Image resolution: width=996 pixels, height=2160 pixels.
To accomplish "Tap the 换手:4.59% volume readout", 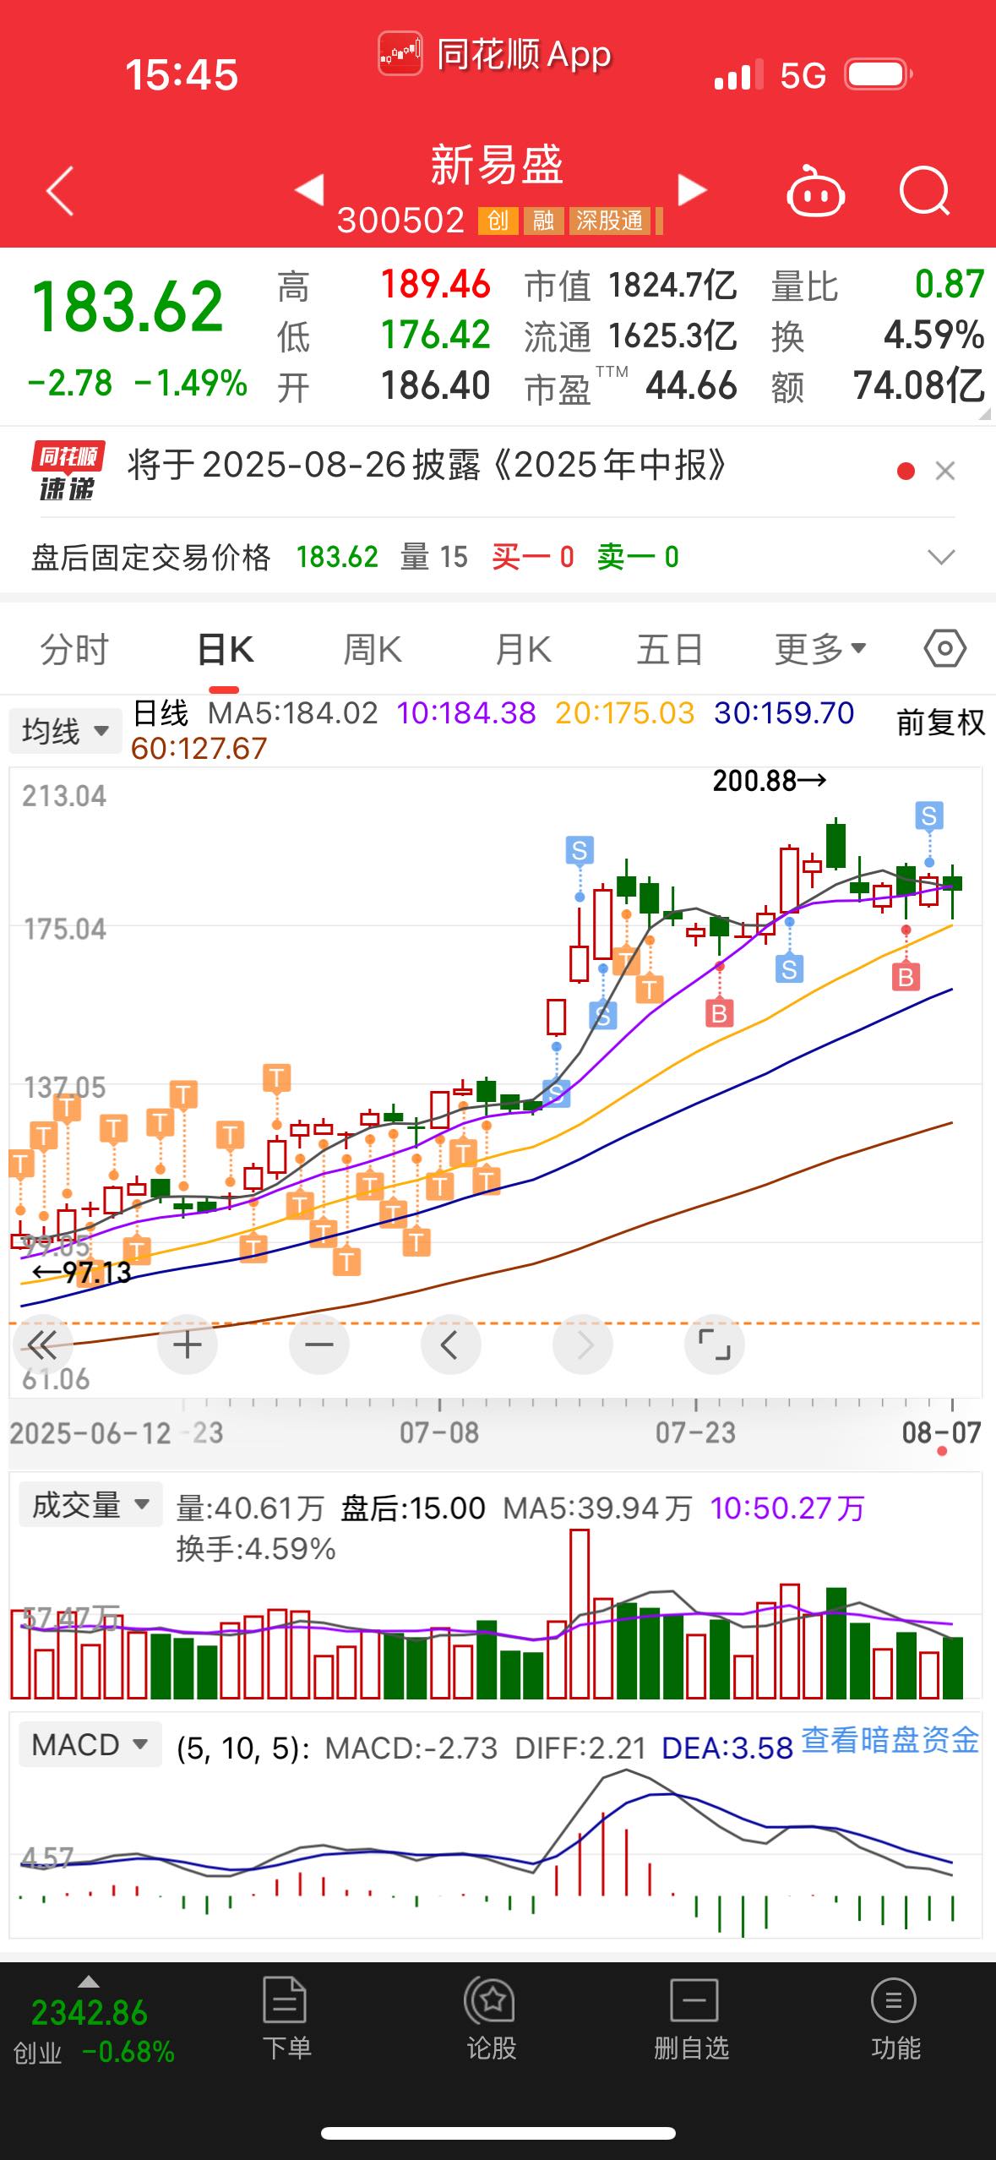I will click(256, 1549).
